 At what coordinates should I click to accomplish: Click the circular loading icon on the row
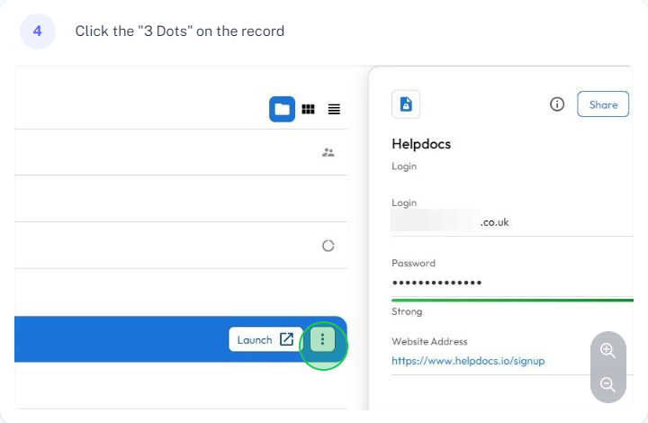[328, 246]
